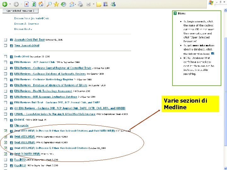Viewport: 227px width, 170px height.
Task: Select the EMBASE checkbox
Action: (x=5, y=120)
